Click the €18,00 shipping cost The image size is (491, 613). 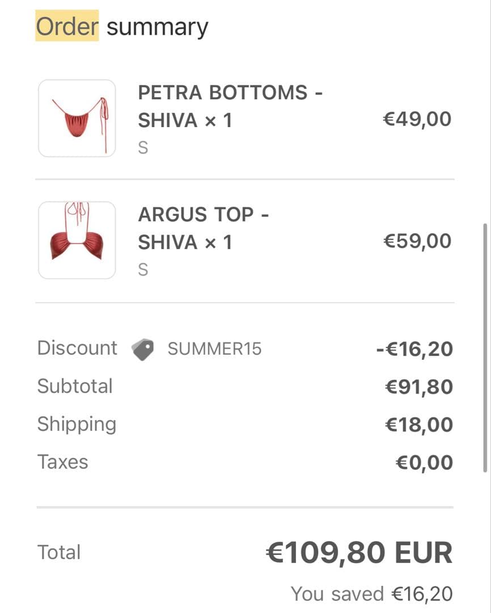click(x=418, y=425)
